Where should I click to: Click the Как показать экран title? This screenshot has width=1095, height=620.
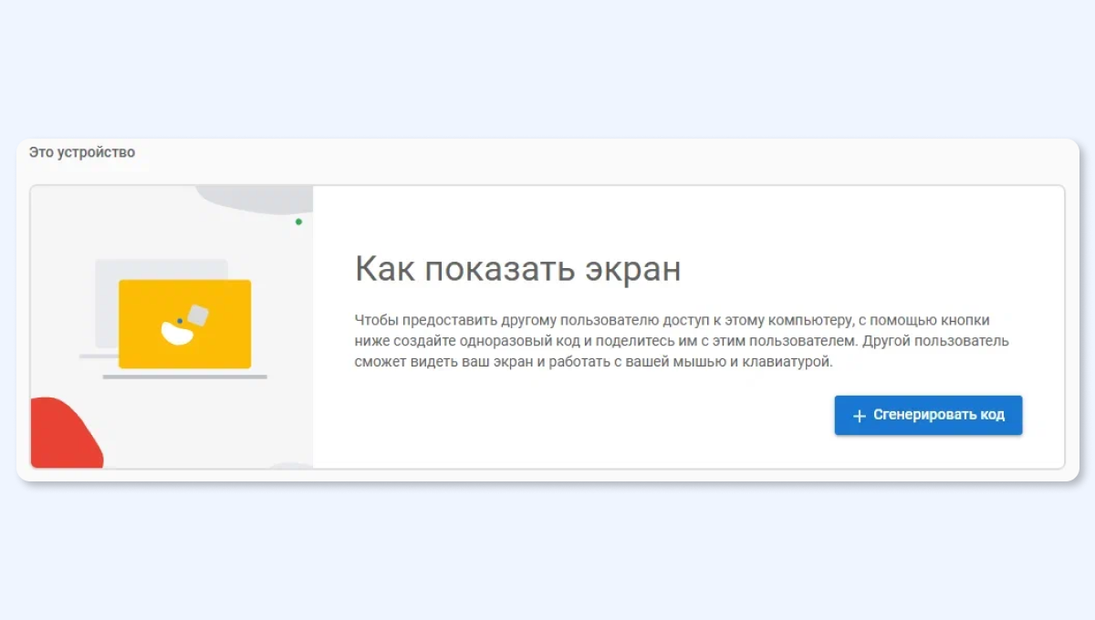[517, 270]
